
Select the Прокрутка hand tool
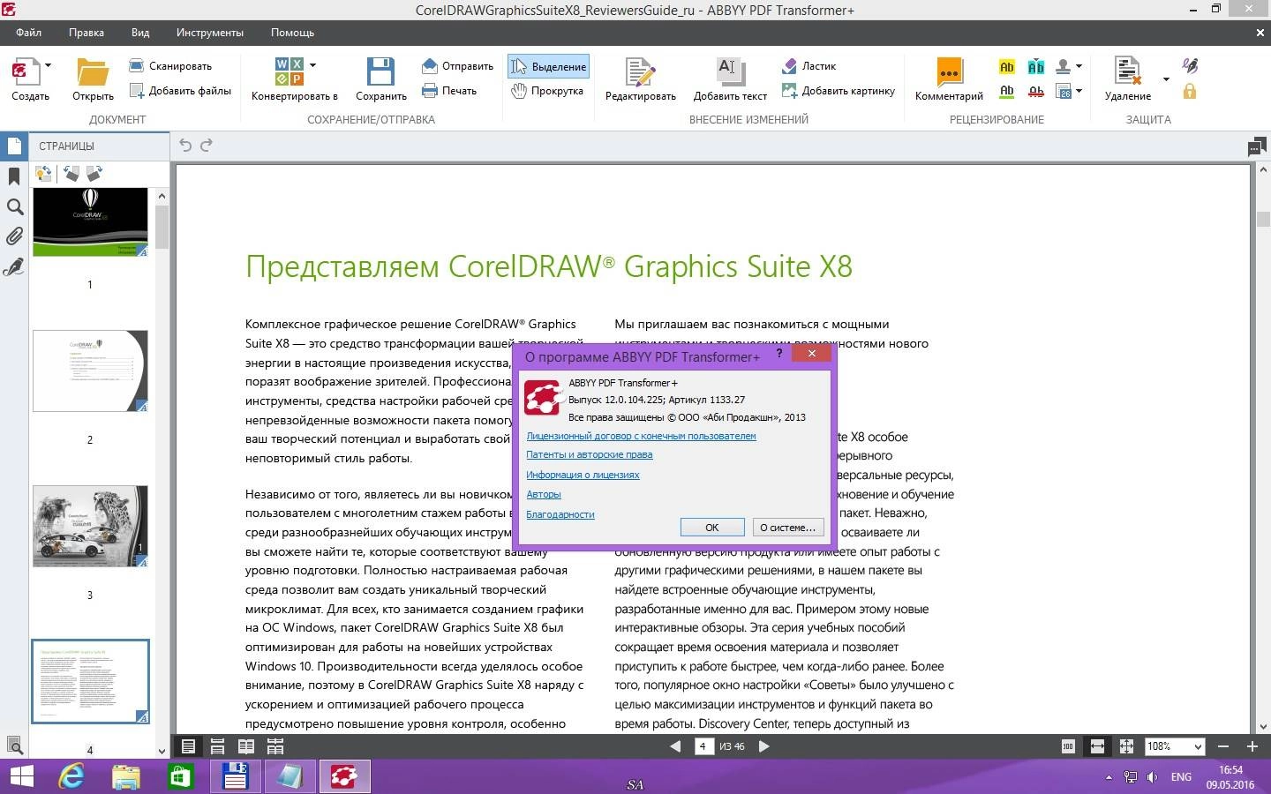tap(547, 90)
